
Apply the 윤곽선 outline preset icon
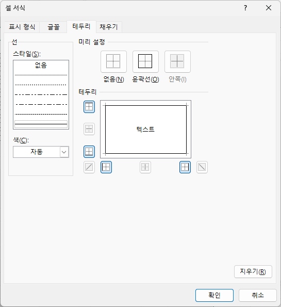click(145, 61)
